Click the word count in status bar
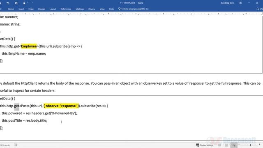Viewport: 263px width, 148px height. [x=5, y=145]
